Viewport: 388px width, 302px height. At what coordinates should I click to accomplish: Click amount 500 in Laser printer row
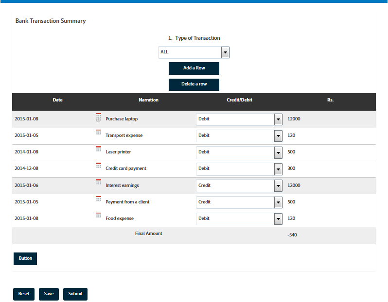291,152
